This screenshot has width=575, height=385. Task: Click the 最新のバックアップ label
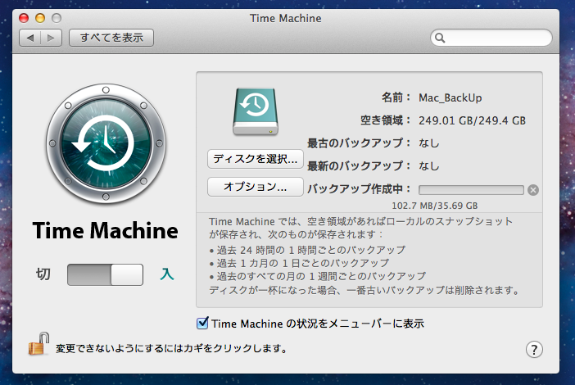click(x=359, y=166)
